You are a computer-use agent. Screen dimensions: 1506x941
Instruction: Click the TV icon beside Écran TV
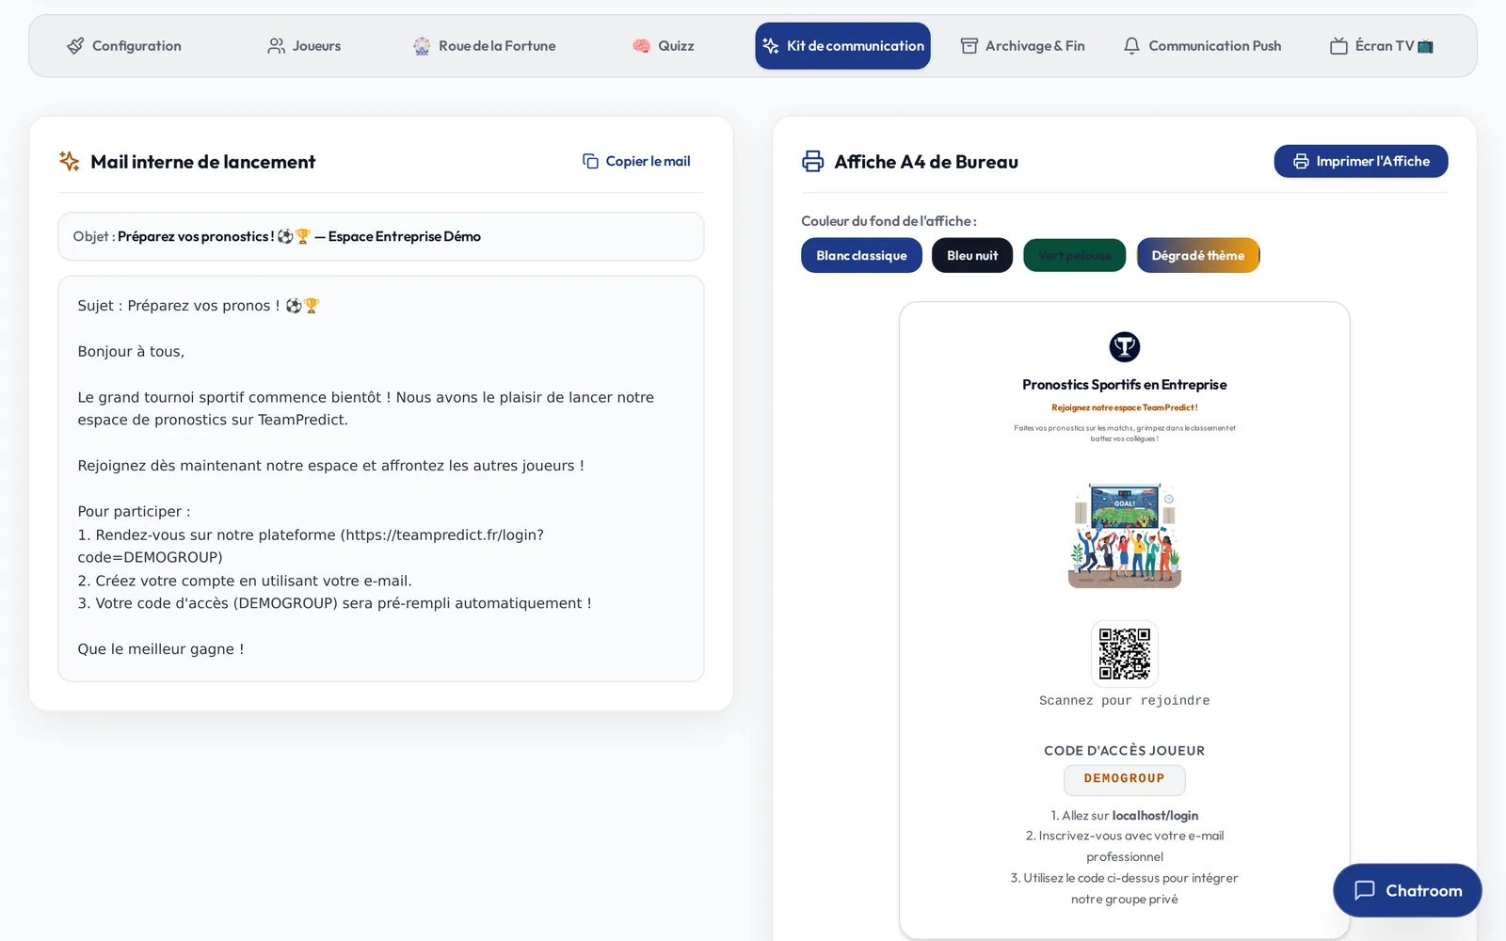(1338, 46)
